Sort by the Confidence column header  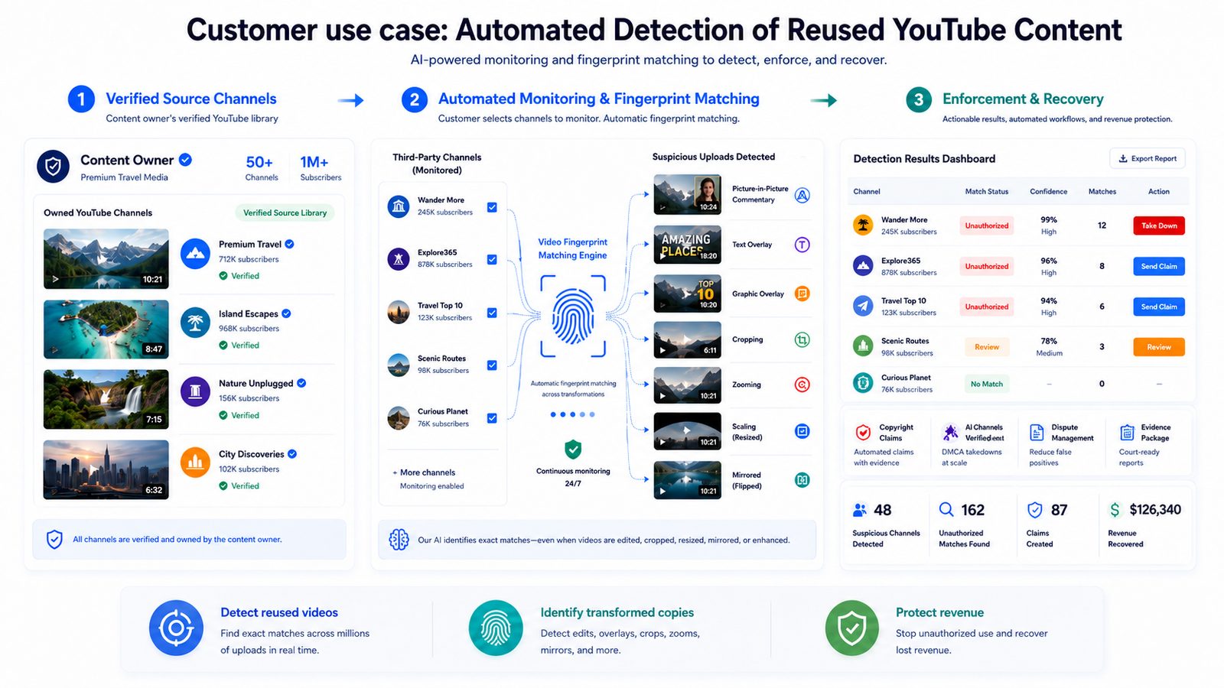pos(1048,191)
